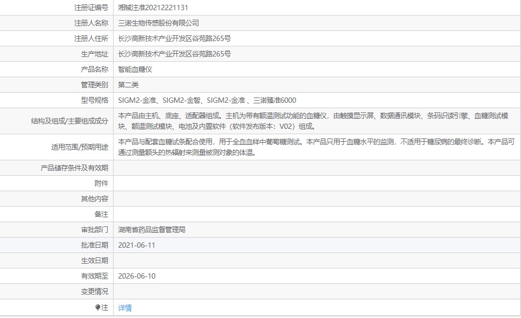The image size is (521, 318).
Task: Click the 注册证编号 label
Action: (91, 7)
